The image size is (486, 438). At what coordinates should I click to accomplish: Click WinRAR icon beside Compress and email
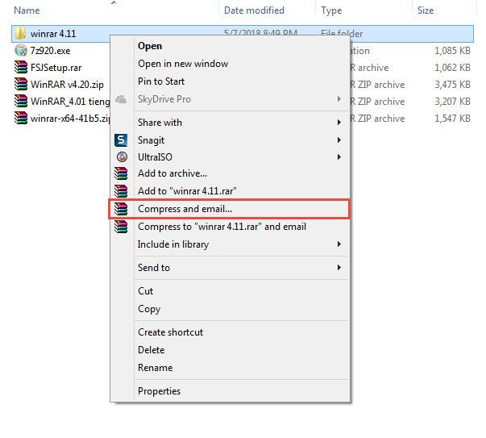point(121,209)
